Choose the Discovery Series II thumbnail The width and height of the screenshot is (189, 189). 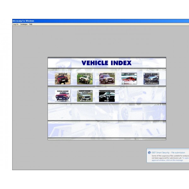pos(107,78)
